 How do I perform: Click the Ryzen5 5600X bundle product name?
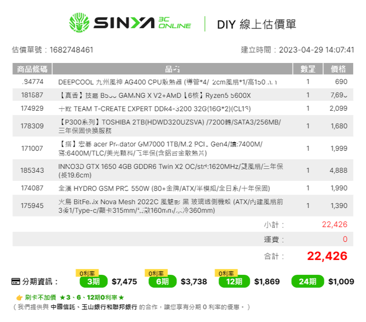(x=155, y=95)
